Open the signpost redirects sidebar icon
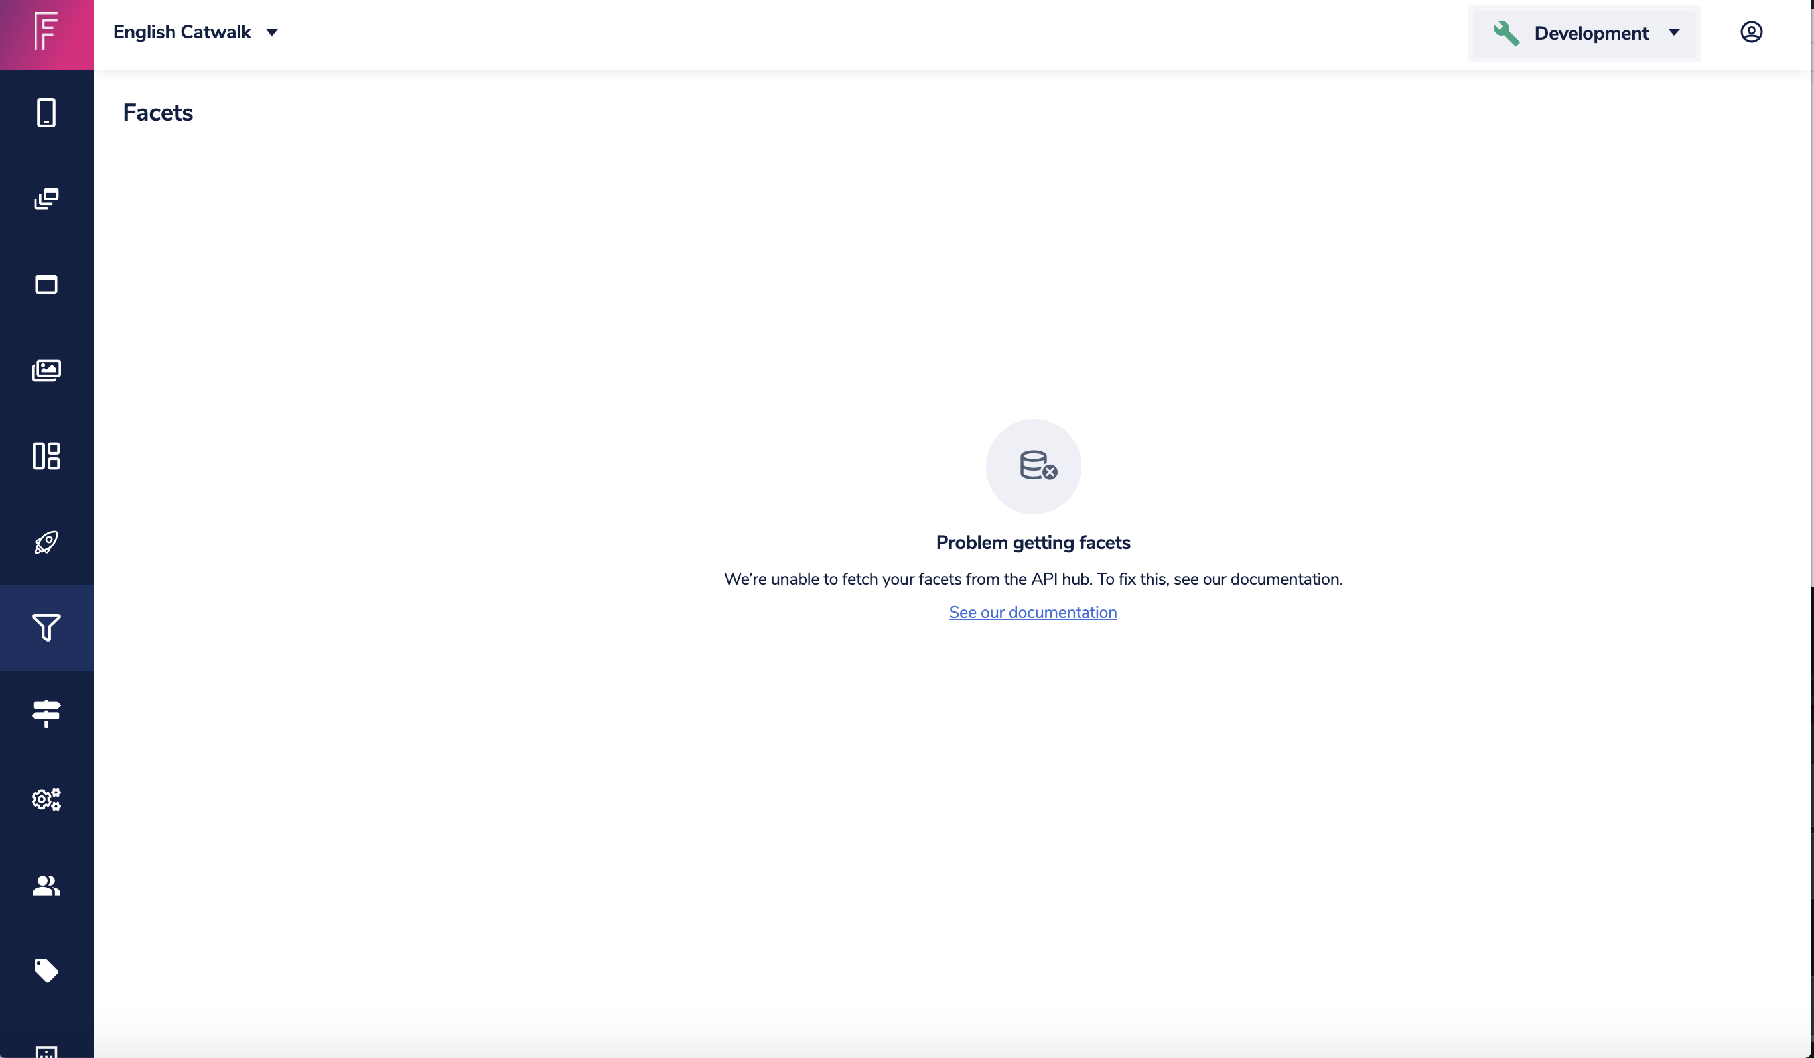1814x1058 pixels. pyautogui.click(x=46, y=713)
